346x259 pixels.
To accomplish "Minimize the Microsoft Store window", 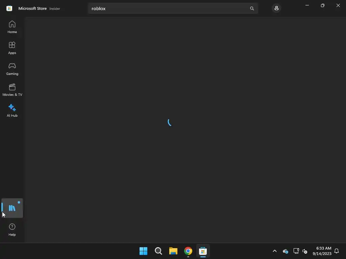I will 307,5.
